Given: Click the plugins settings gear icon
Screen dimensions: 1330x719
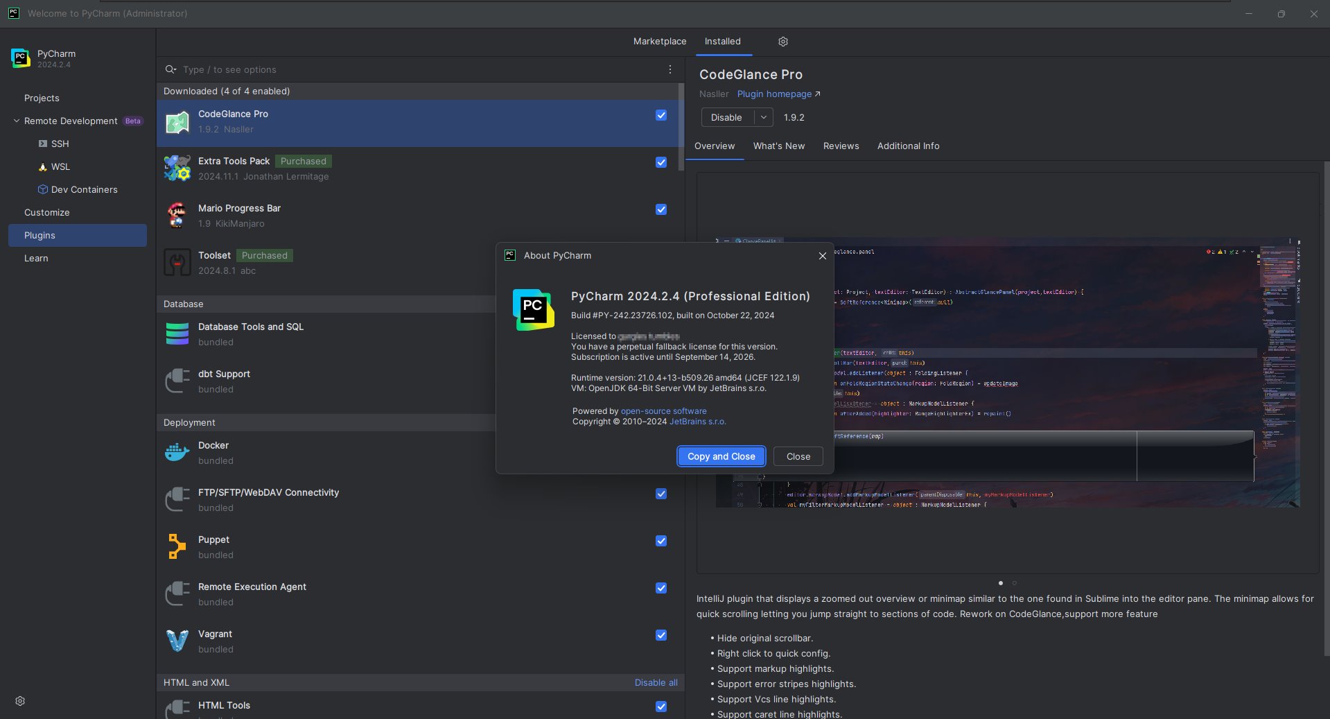Looking at the screenshot, I should tap(782, 42).
